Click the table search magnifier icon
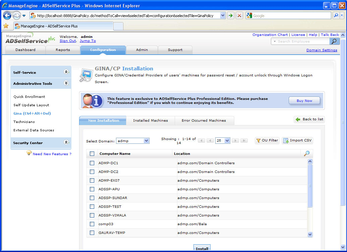This screenshot has width=347, height=252. tap(306, 153)
